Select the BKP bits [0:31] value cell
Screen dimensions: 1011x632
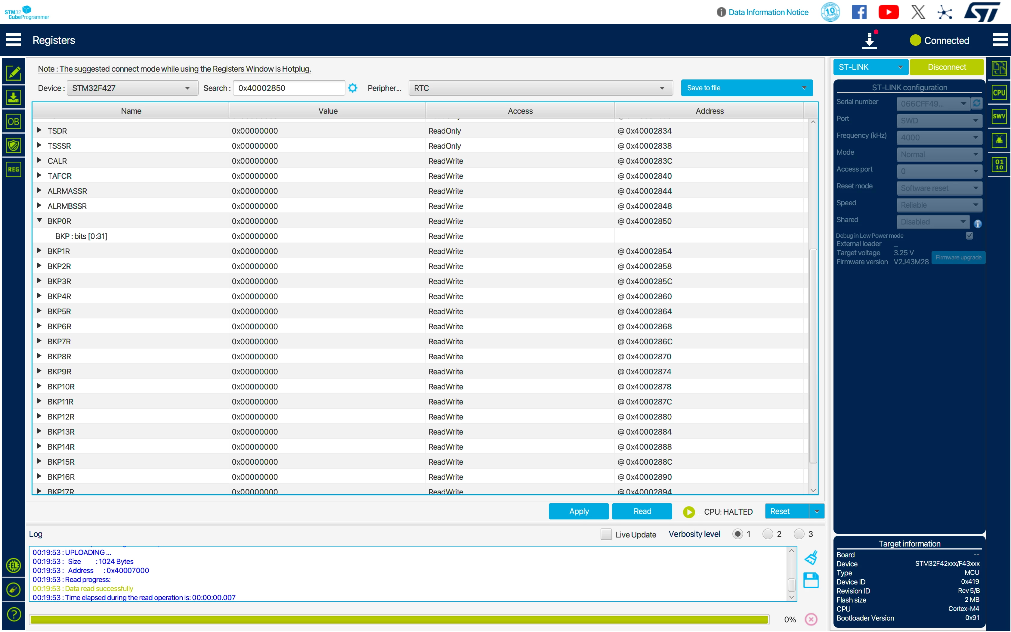[x=327, y=236]
